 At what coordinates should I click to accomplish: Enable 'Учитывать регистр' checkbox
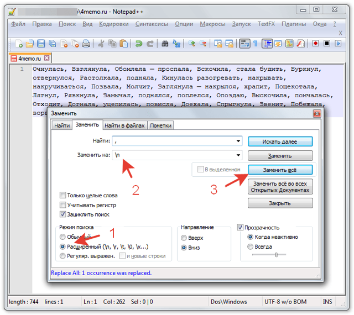[x=63, y=205]
